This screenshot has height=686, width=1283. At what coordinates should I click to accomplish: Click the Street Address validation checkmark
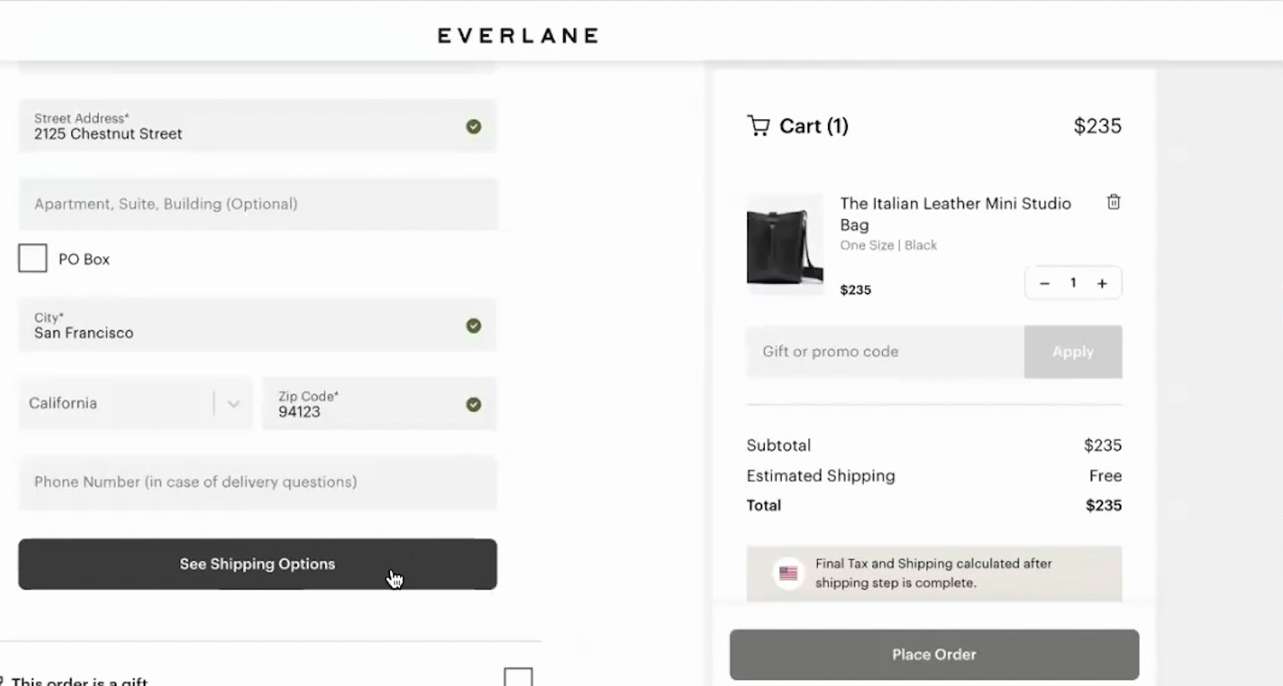coord(474,127)
